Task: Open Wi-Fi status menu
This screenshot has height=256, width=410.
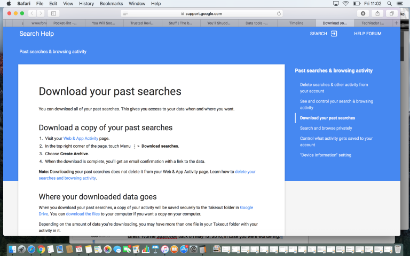Action: coord(346,4)
